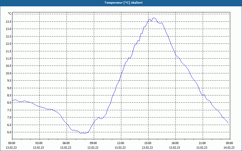Click the '7,0' y-axis value
The height and width of the screenshot is (151, 242).
[9, 117]
